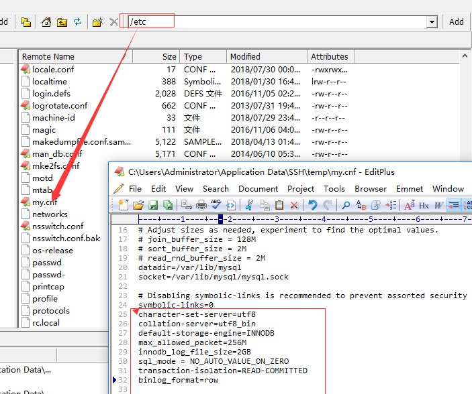Select my.cnf in the remote list

click(x=44, y=202)
